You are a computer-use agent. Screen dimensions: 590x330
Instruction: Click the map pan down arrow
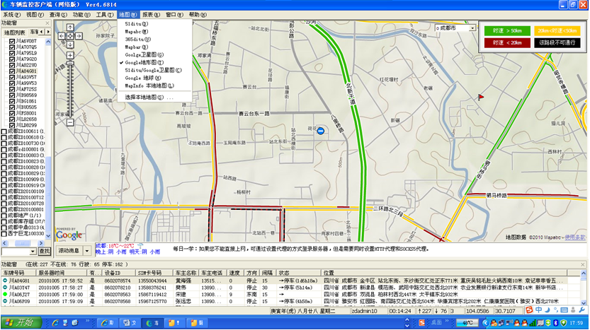[x=70, y=44]
